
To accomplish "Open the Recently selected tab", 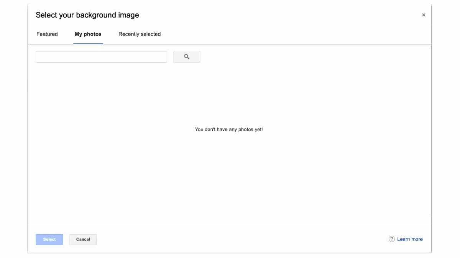I will coord(139,34).
